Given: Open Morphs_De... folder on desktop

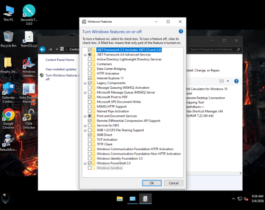Looking at the screenshot, I should pyautogui.click(x=8, y=65).
